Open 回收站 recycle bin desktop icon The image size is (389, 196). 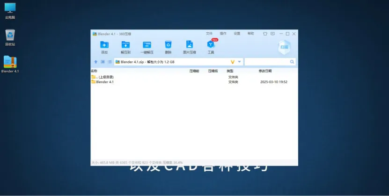click(10, 38)
